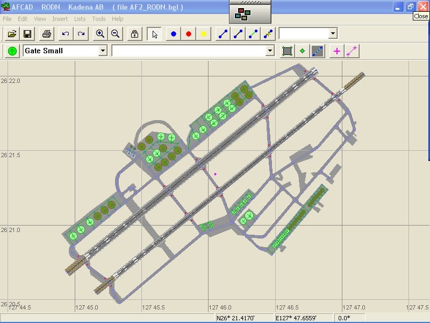Click the Save floppy disk icon

pyautogui.click(x=27, y=34)
